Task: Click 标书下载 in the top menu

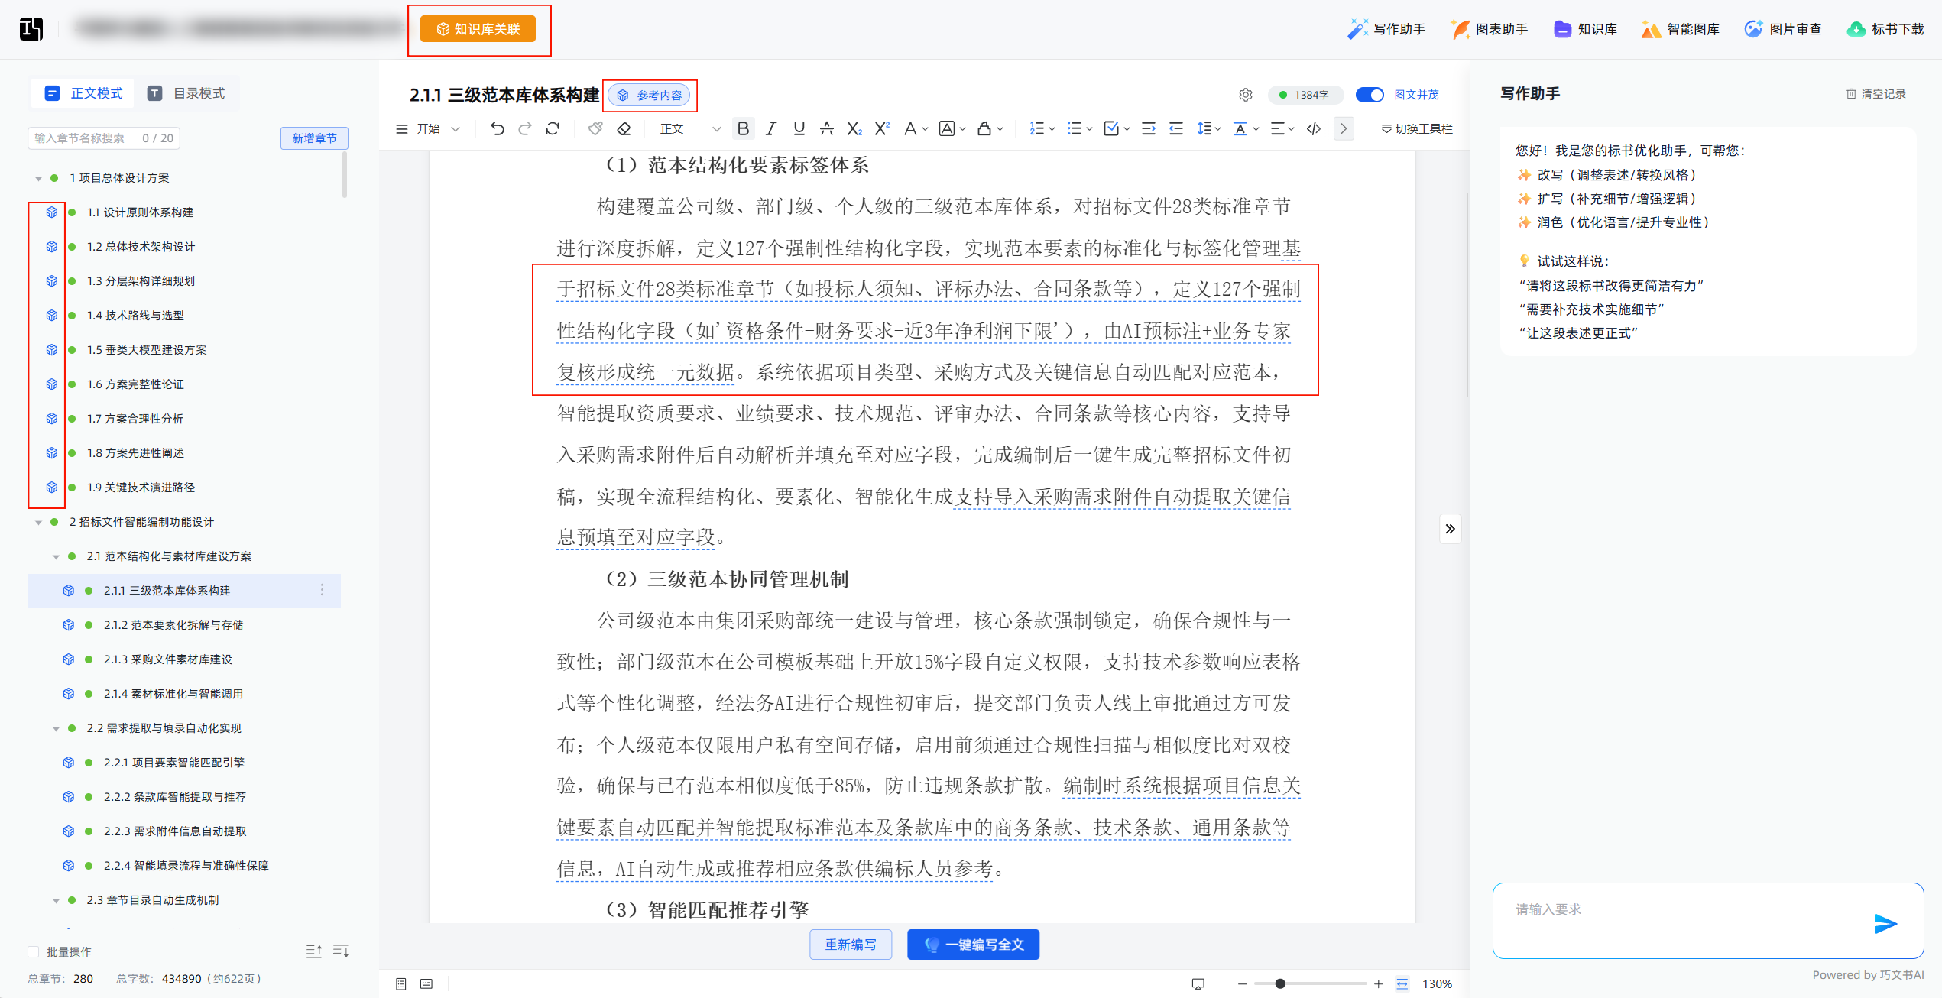Action: pyautogui.click(x=1885, y=29)
